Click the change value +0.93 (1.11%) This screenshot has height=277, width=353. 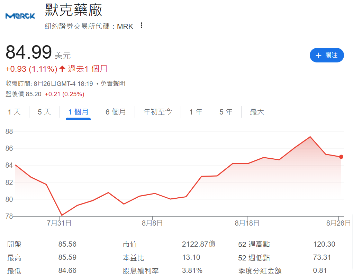[x=31, y=69]
